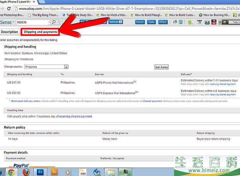
Task: Click the Apple iPhone 5 browser tab title
Action: coord(15,2)
